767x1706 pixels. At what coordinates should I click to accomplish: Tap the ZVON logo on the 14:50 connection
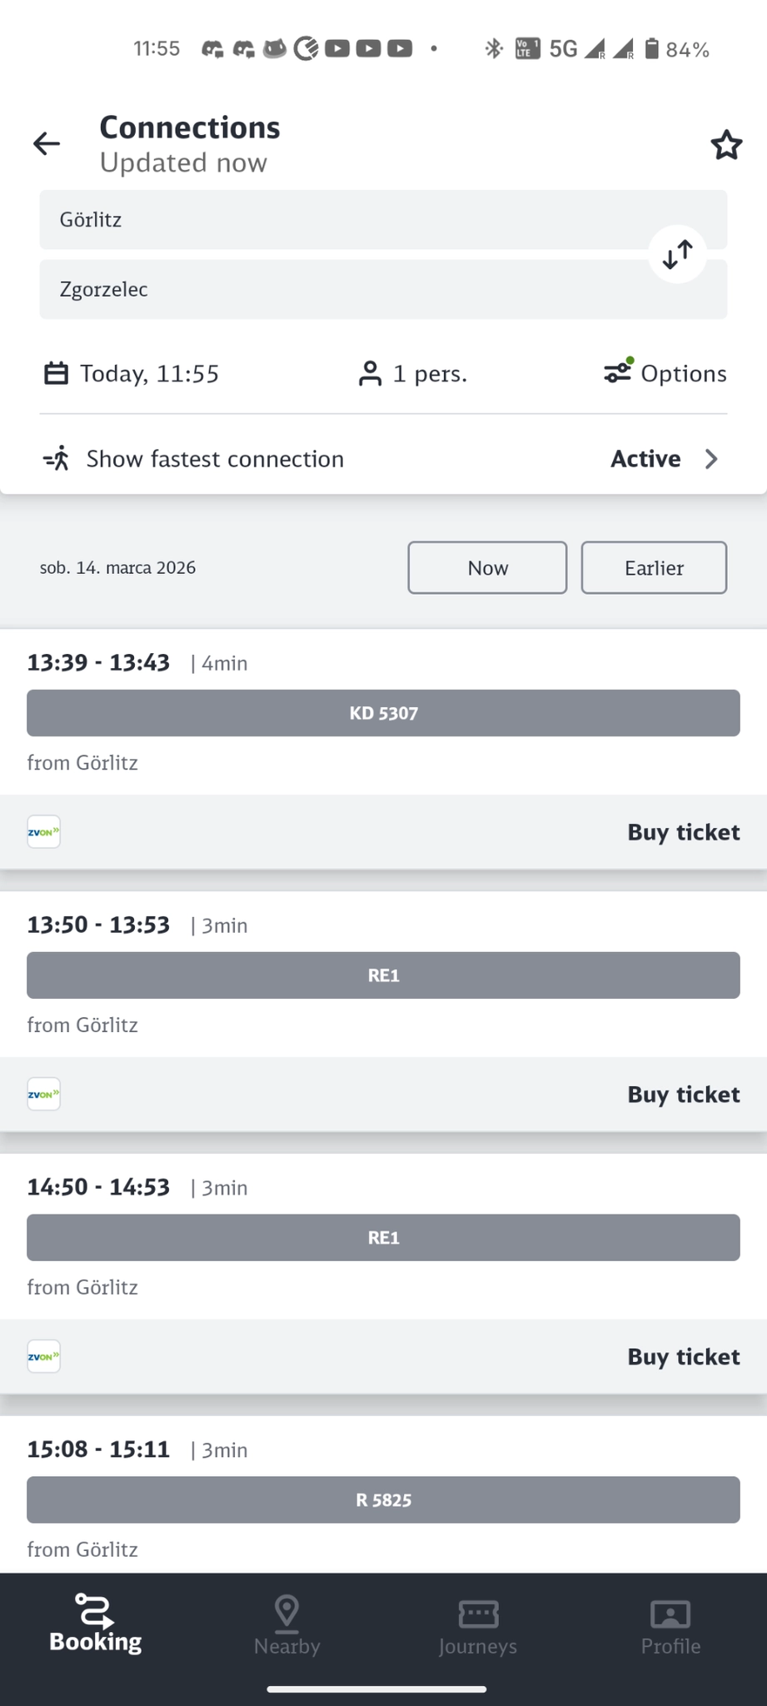click(44, 1356)
